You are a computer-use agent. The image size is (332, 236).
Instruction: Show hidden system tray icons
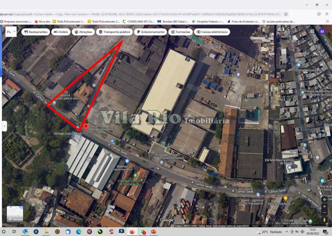pos(287,232)
